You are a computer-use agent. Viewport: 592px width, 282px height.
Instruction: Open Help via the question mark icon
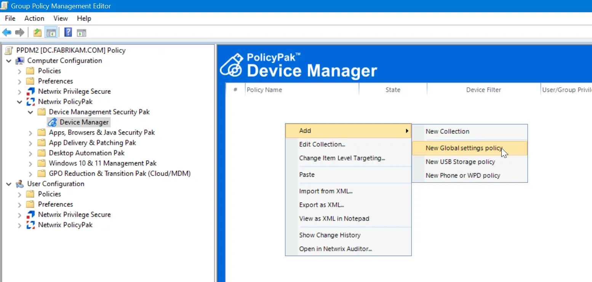[68, 33]
